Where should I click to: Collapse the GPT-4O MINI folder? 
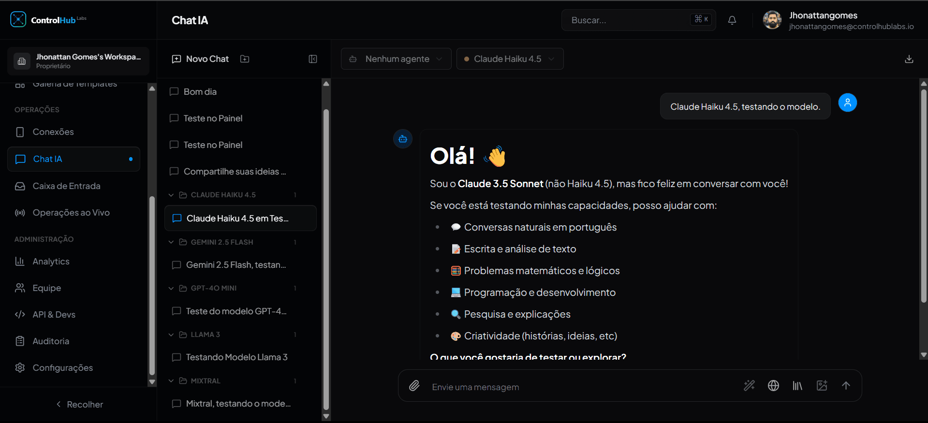pyautogui.click(x=171, y=288)
